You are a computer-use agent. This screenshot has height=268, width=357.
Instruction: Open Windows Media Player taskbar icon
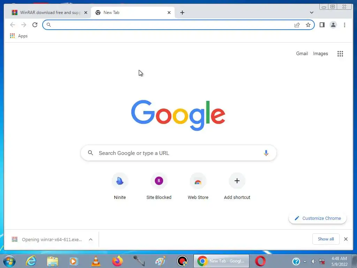pyautogui.click(x=74, y=261)
